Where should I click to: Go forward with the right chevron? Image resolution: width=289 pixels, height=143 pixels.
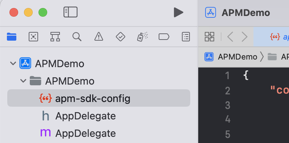(x=244, y=37)
